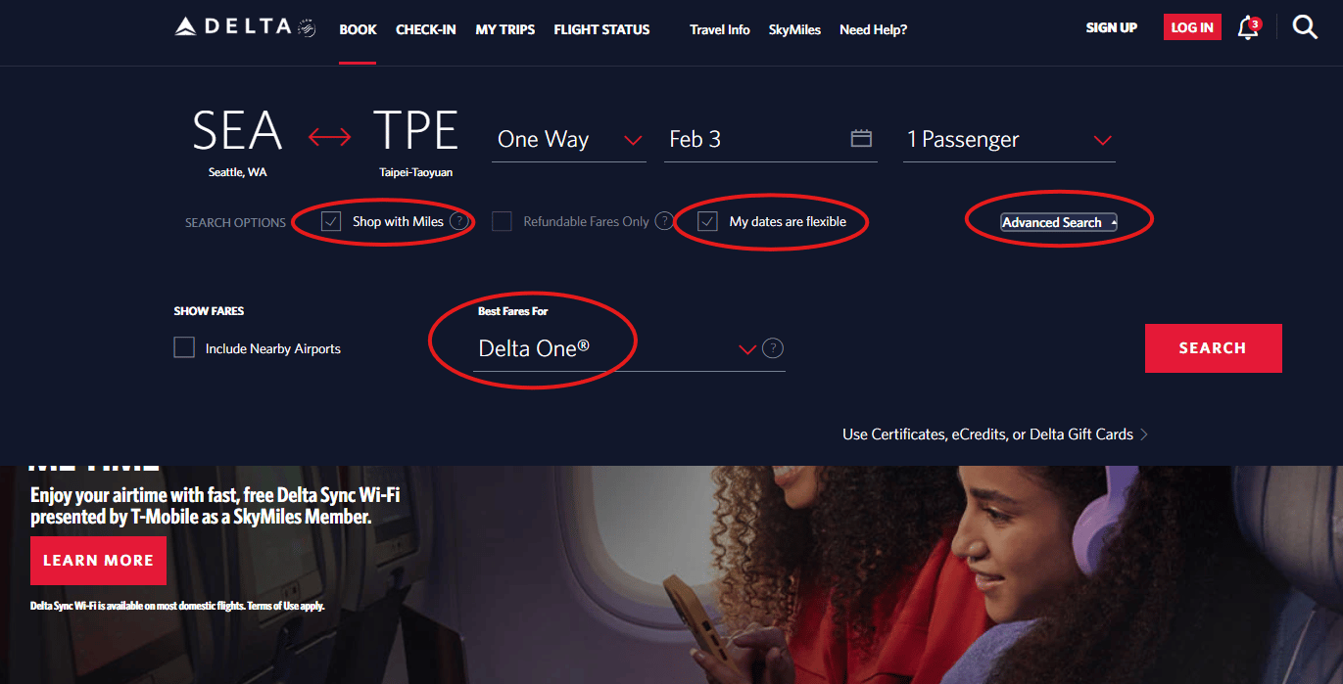This screenshot has width=1343, height=684.
Task: Enable Include Nearby Airports checkbox
Action: (184, 347)
